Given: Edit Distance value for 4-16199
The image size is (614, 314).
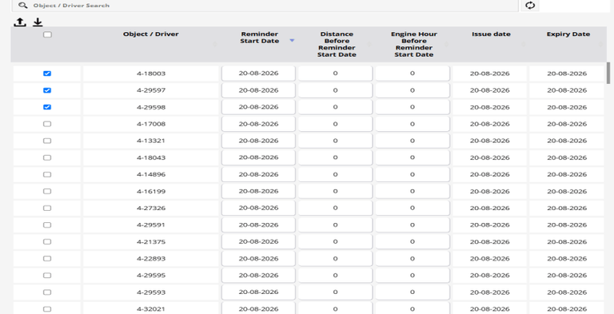Looking at the screenshot, I should pyautogui.click(x=335, y=192).
